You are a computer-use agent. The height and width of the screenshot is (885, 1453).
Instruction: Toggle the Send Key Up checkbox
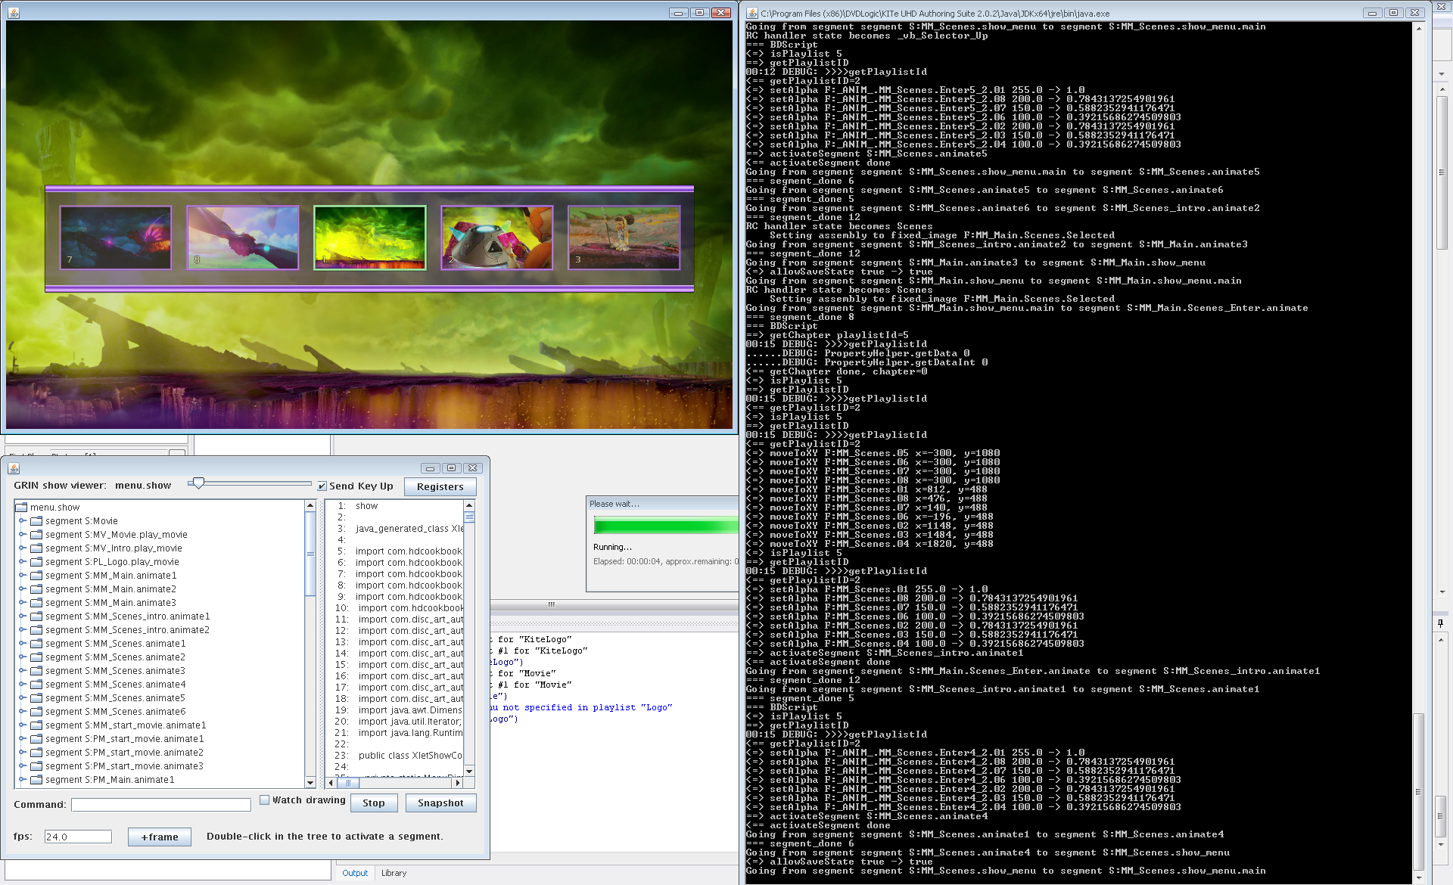322,486
